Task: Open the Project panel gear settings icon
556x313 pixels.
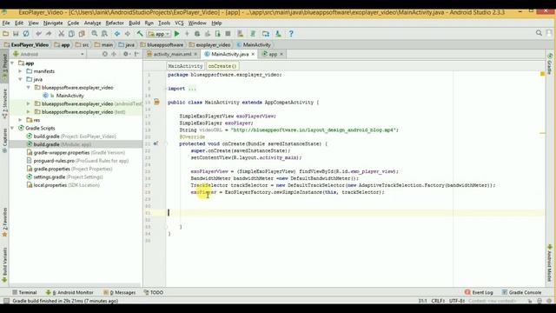Action: [x=125, y=54]
